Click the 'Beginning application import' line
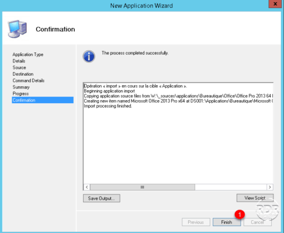Image resolution: width=284 pixels, height=233 pixels. point(109,91)
